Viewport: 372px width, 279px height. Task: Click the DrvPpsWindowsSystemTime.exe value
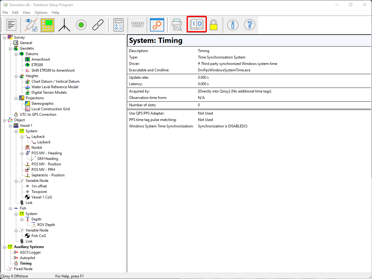(x=224, y=70)
